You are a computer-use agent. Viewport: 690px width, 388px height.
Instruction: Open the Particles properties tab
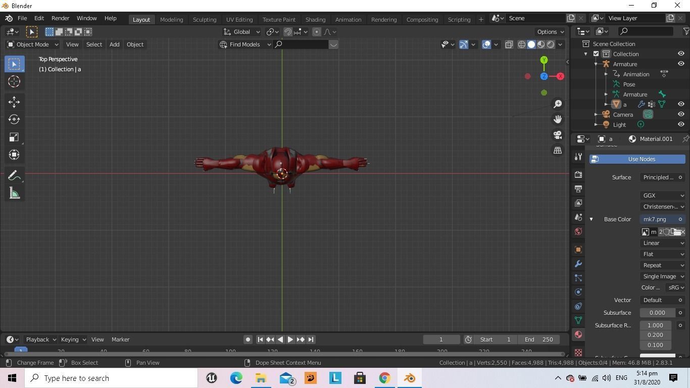(x=578, y=278)
